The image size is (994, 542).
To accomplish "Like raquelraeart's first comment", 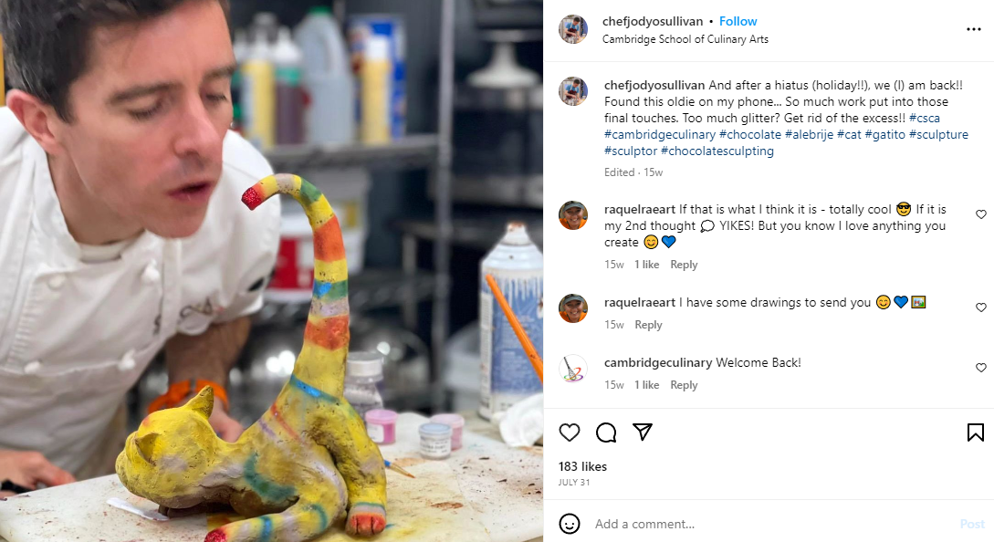I will coord(980,214).
